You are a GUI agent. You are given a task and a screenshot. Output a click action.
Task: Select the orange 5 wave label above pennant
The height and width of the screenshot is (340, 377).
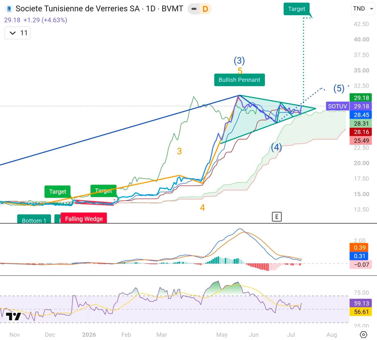(240, 71)
